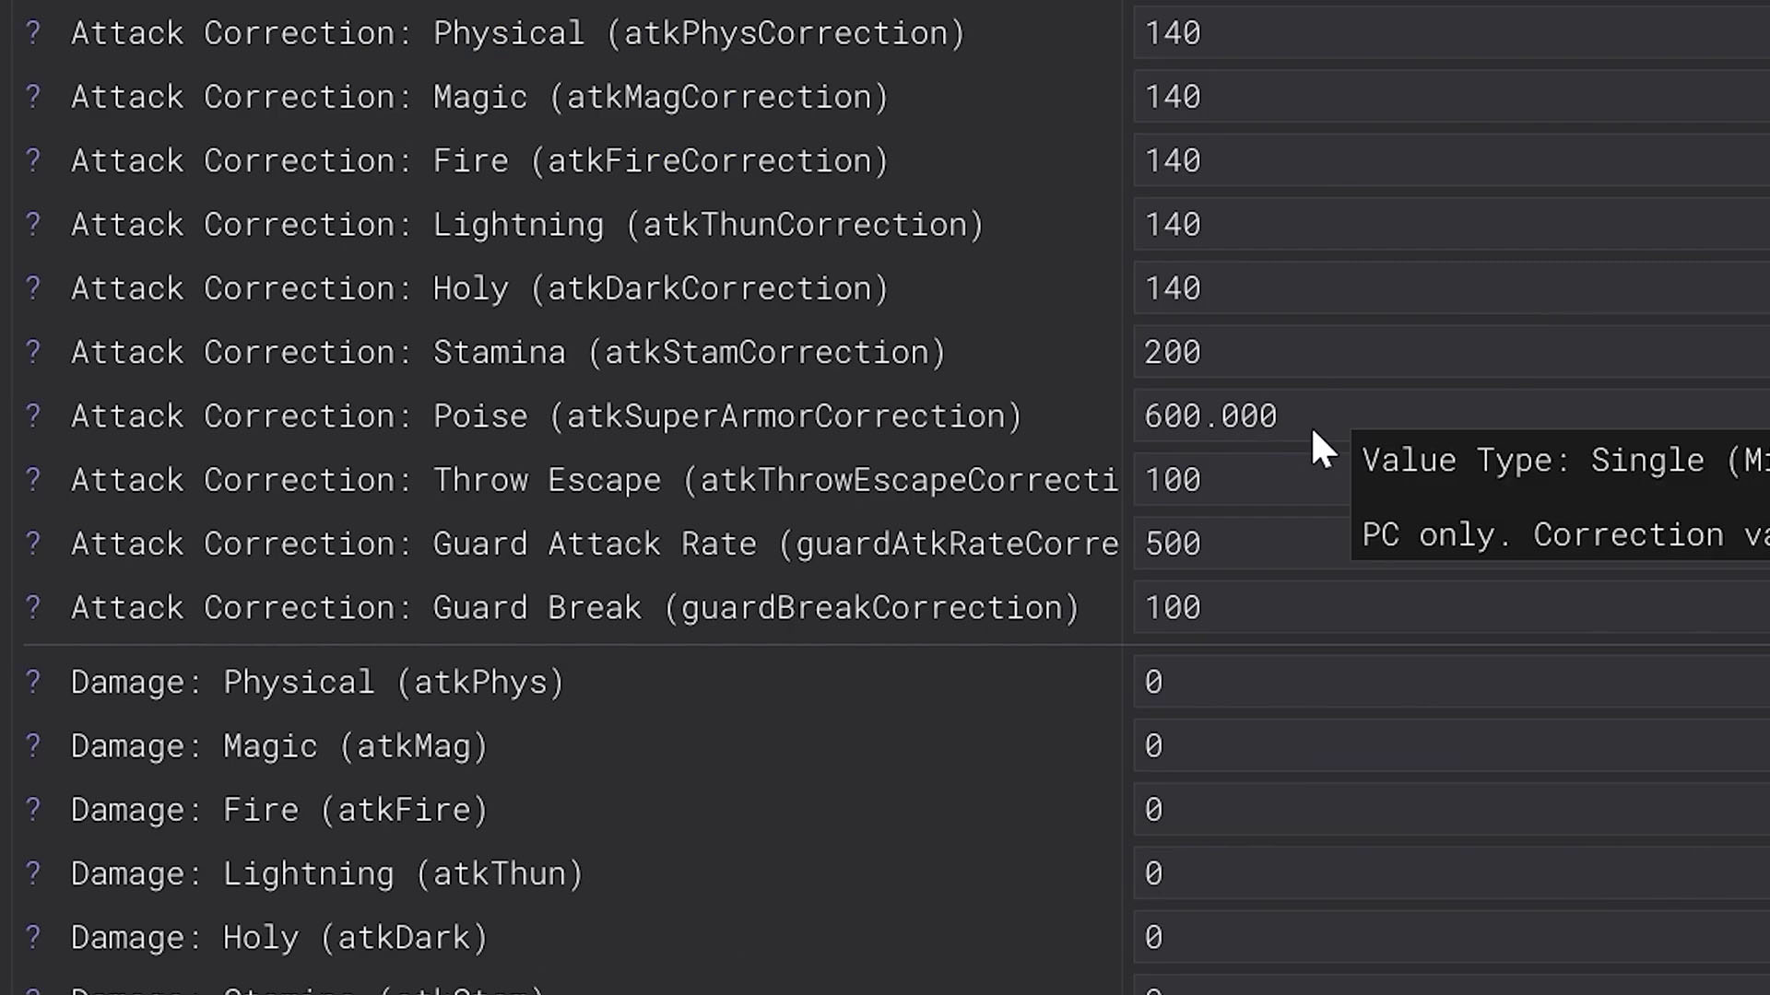Click the Guard Break correction value field
Image resolution: width=1770 pixels, height=995 pixels.
click(x=1447, y=607)
